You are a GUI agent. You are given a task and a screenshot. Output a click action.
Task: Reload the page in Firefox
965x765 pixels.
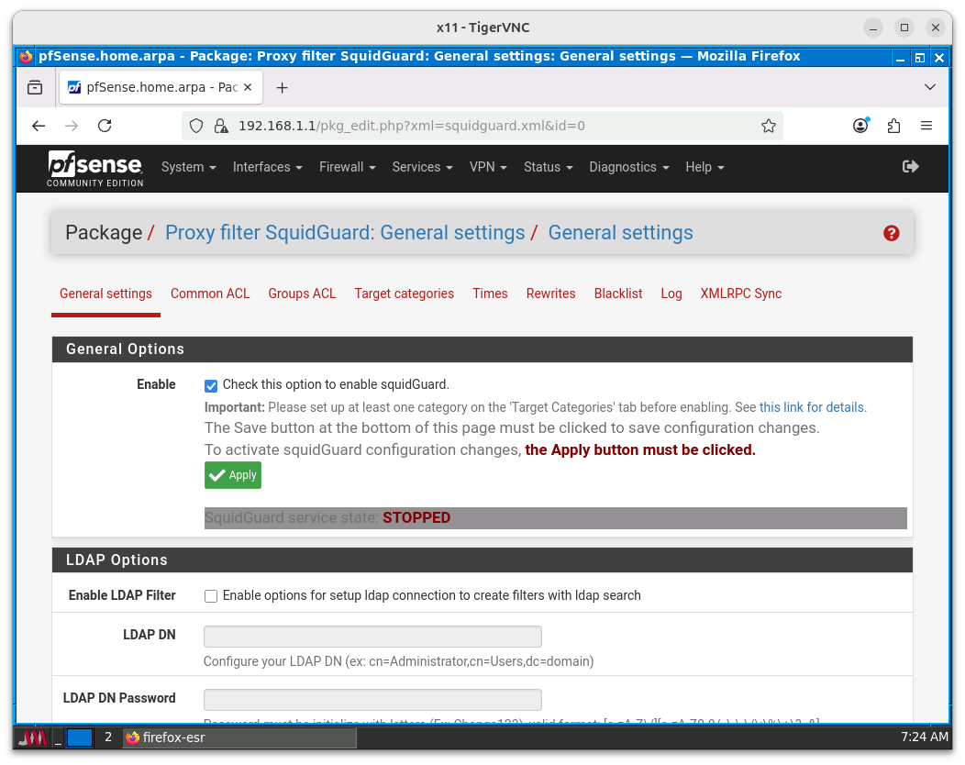click(x=105, y=126)
